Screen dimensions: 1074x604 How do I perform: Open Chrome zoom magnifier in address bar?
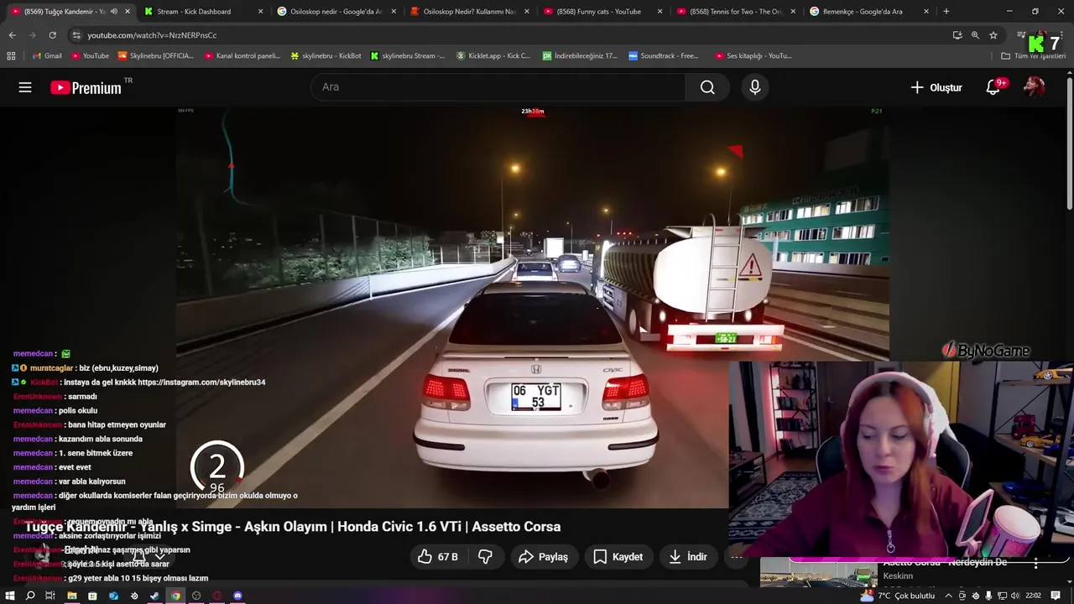(x=975, y=35)
